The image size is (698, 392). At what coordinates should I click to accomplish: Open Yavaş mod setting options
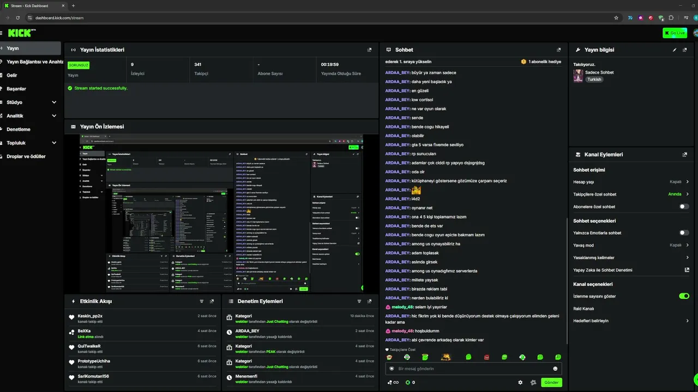tap(631, 245)
